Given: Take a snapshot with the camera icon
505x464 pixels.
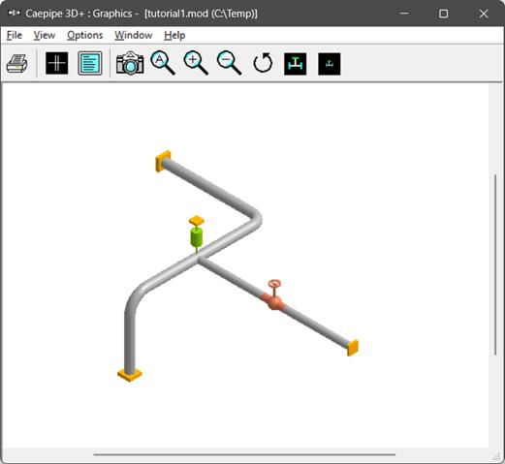Looking at the screenshot, I should (x=130, y=63).
